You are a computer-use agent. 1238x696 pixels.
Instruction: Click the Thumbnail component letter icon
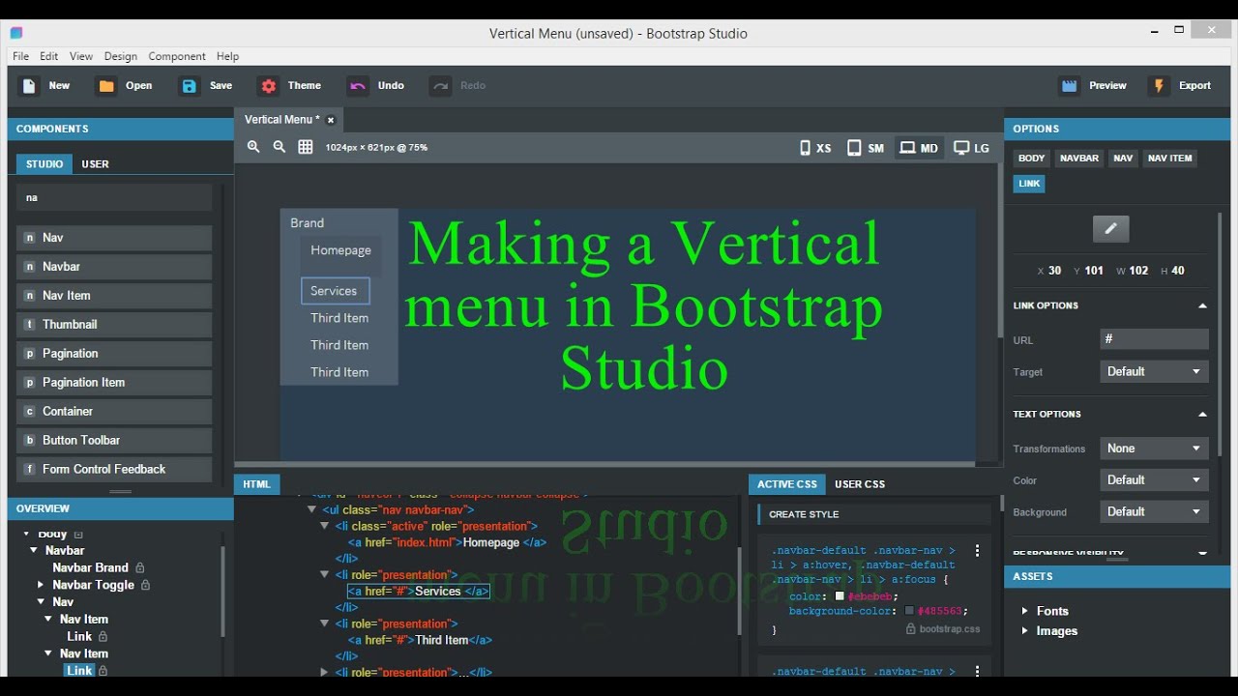(30, 325)
